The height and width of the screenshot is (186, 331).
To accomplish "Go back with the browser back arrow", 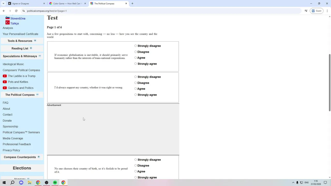I will coord(4,11).
